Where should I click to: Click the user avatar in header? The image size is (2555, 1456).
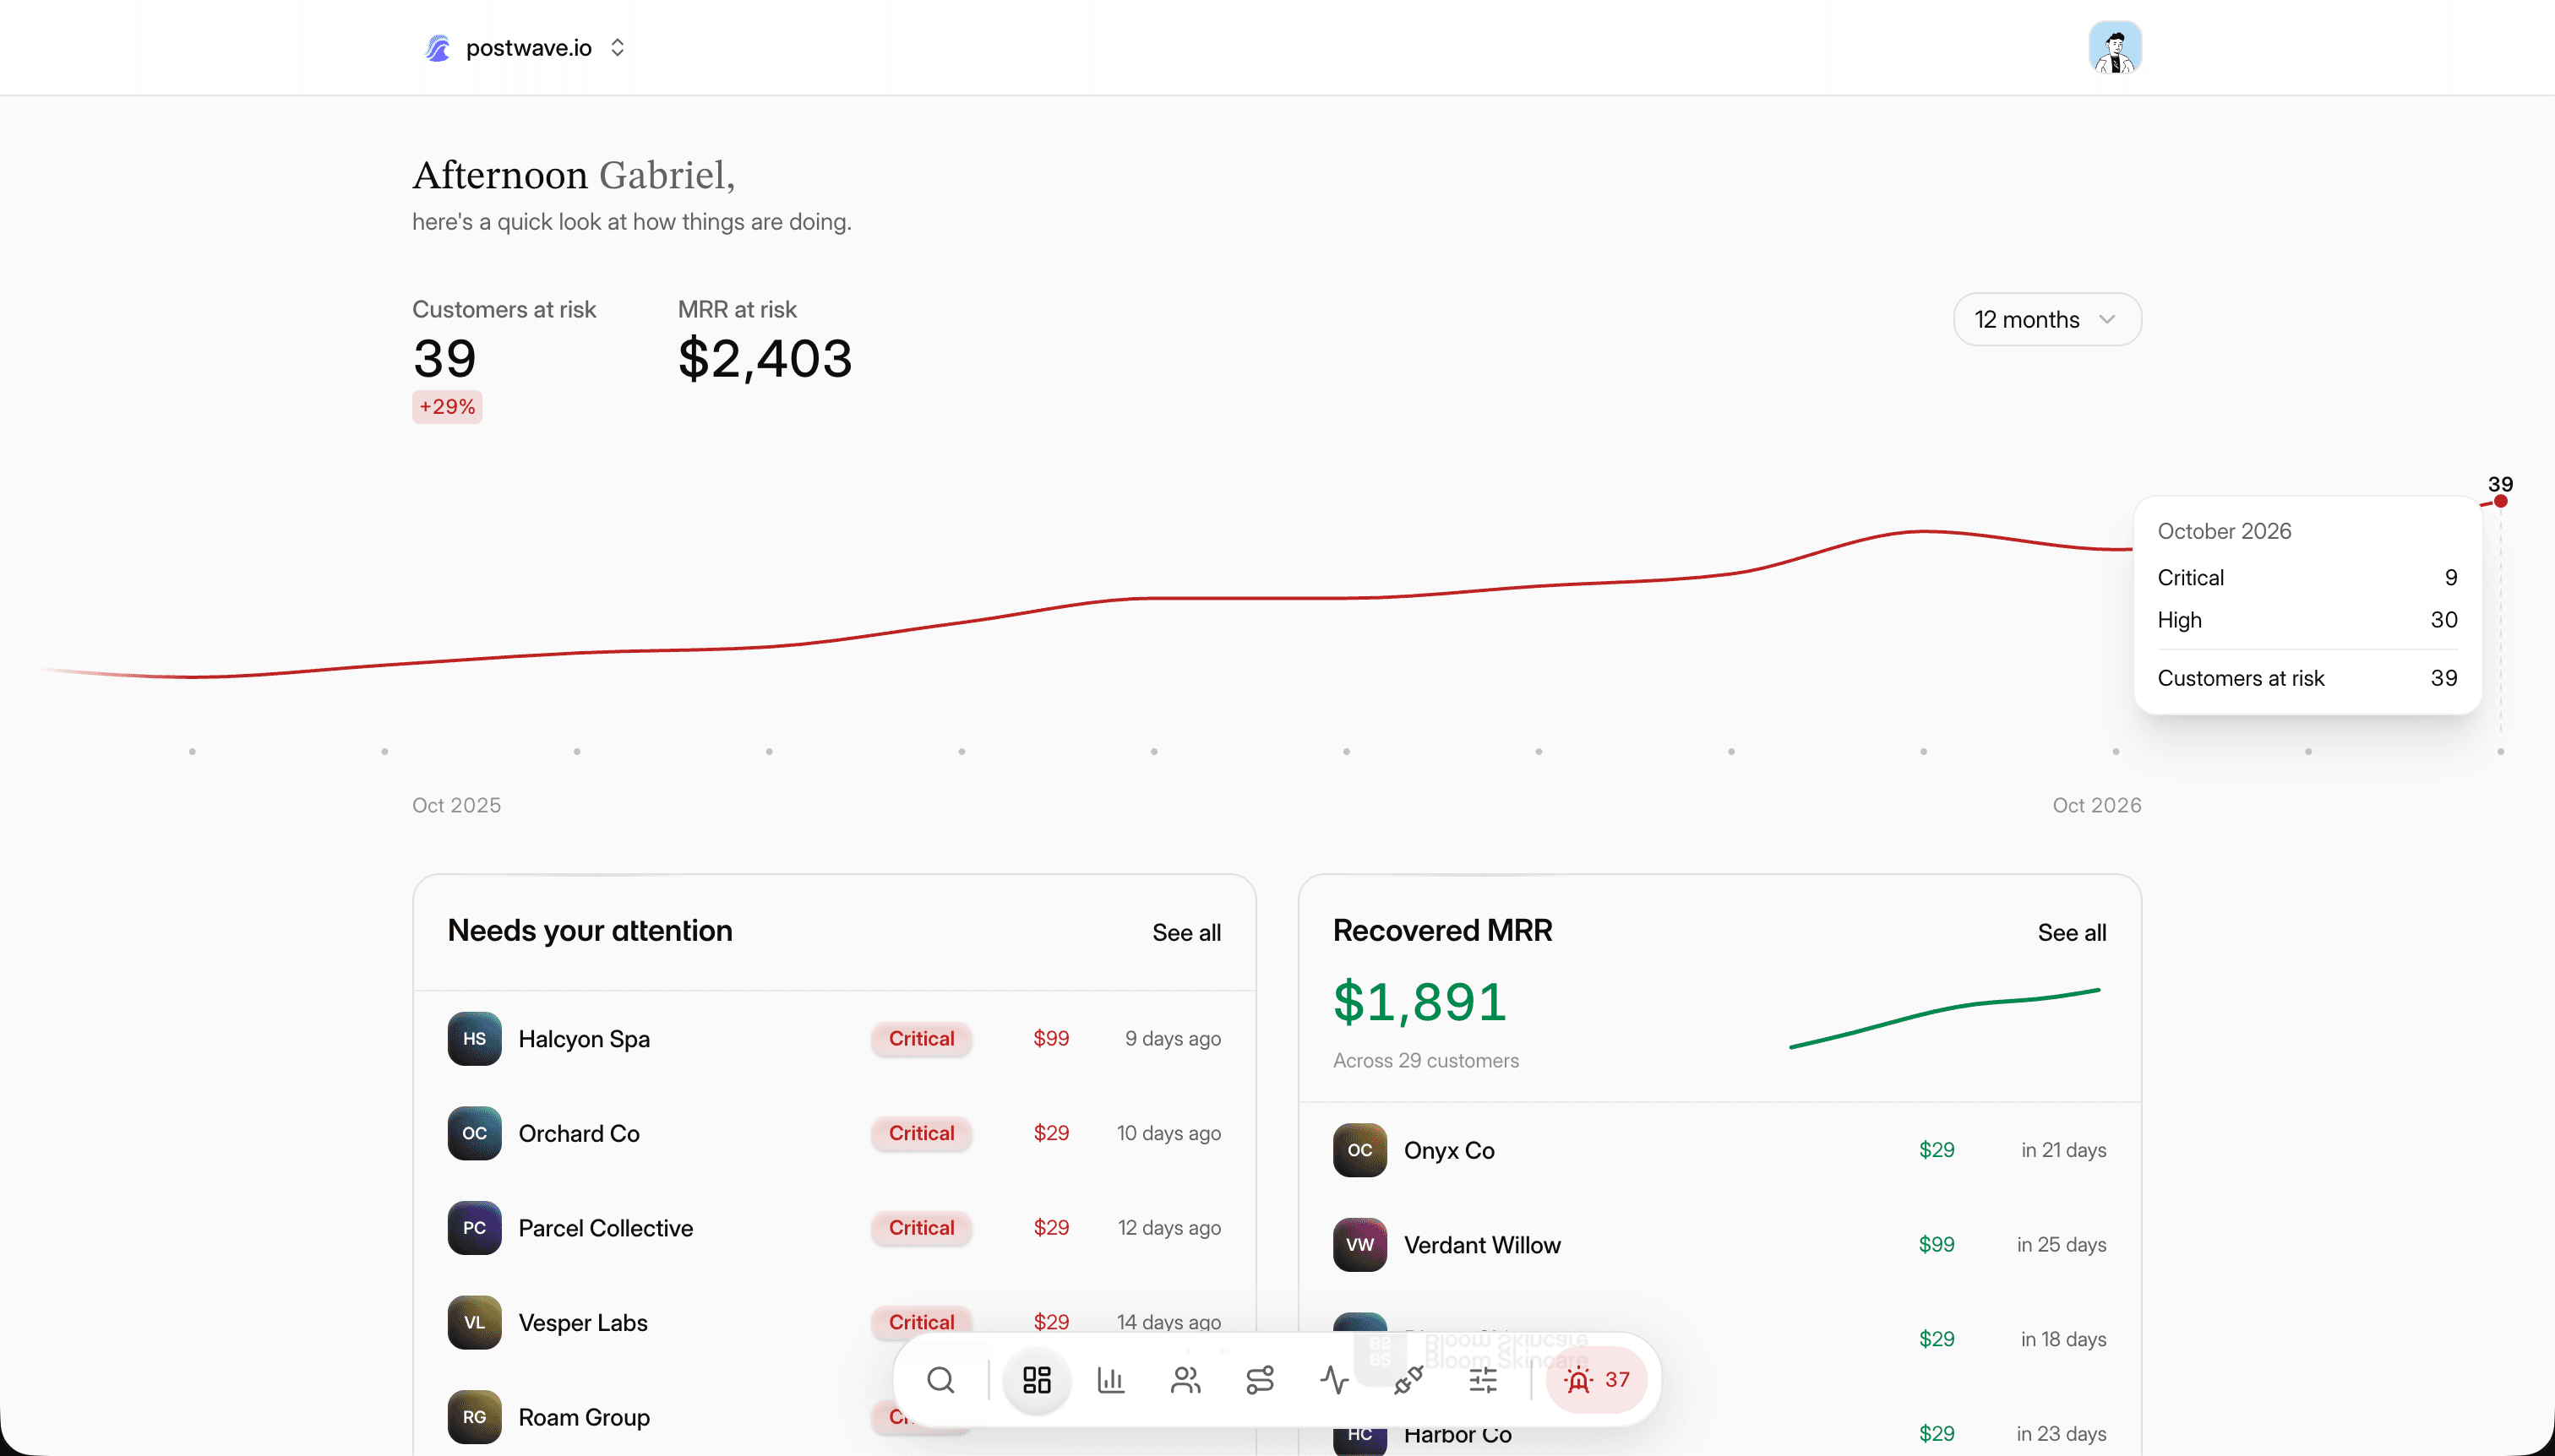pyautogui.click(x=2115, y=47)
